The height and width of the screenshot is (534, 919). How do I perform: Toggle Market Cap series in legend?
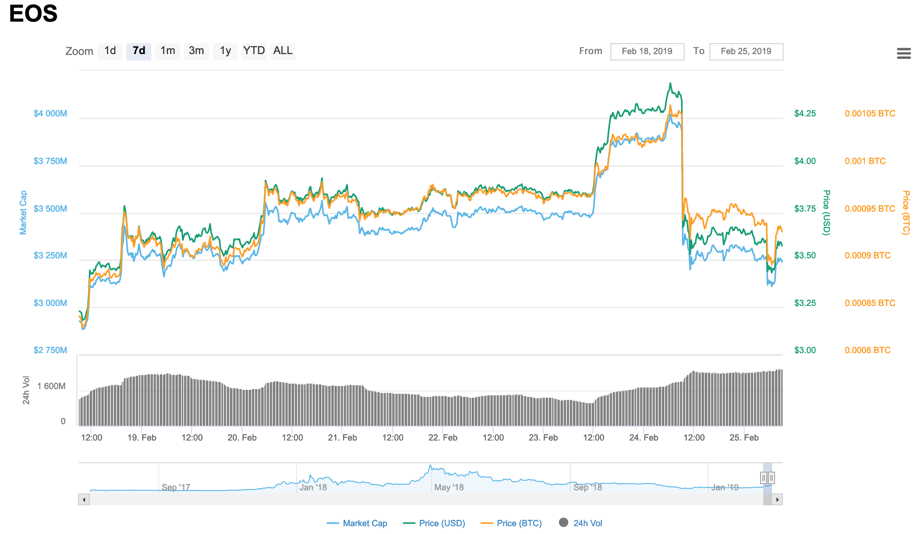coord(357,523)
